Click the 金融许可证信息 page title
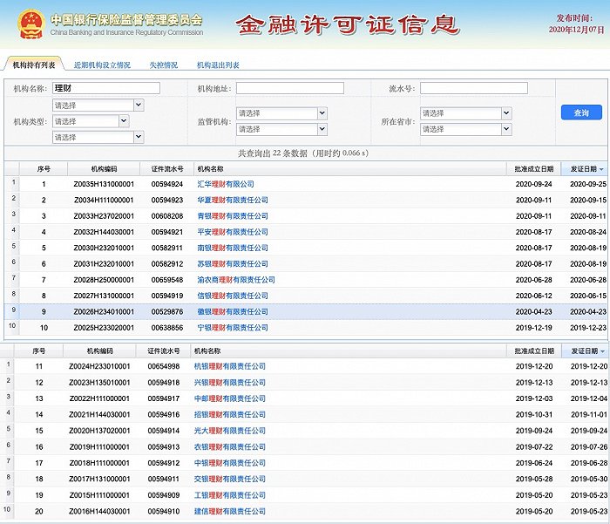Screen dimensions: 610x524 [x=348, y=24]
